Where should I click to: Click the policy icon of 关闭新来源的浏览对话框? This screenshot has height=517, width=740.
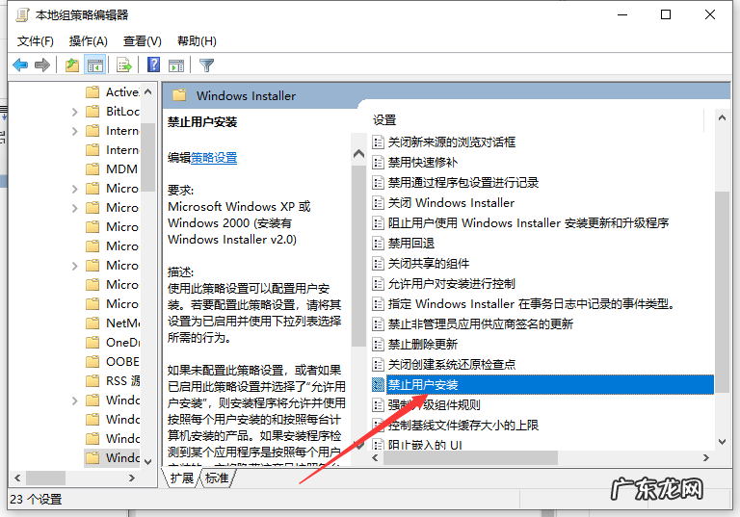pyautogui.click(x=378, y=142)
